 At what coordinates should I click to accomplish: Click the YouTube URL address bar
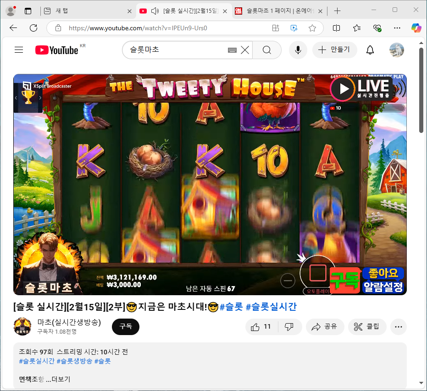click(138, 28)
